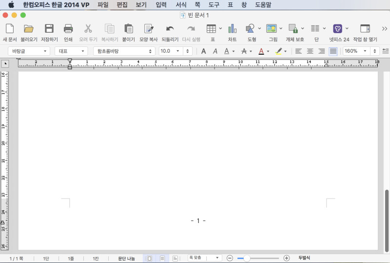Screen dimensions: 390x263
Task: Open the 입력 menu
Action: tap(161, 5)
